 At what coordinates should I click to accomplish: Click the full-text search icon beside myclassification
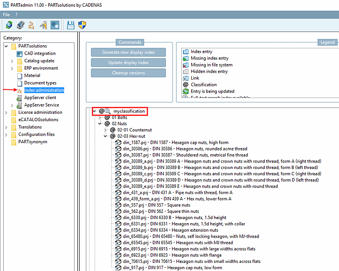(x=108, y=111)
